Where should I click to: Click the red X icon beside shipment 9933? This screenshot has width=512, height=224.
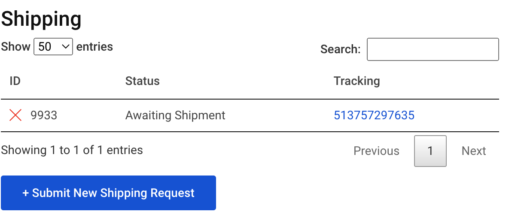15,115
